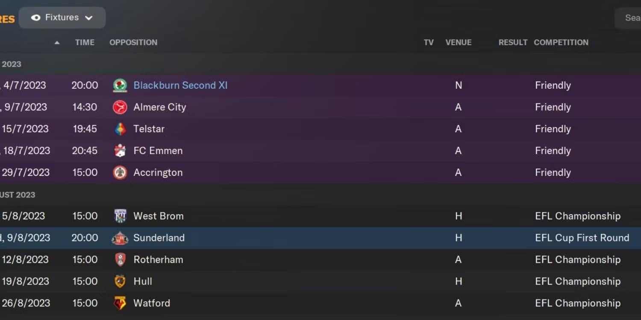Sort fixtures by the OPPOSITION column
This screenshot has width=641, height=320.
pyautogui.click(x=133, y=42)
